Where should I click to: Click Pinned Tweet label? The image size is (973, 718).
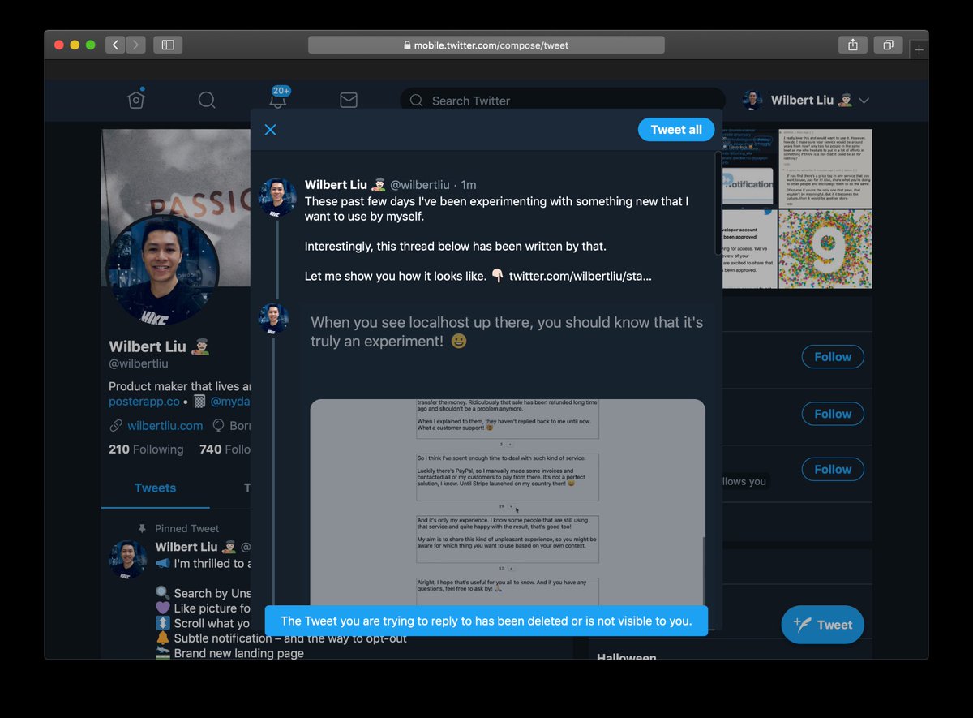[x=187, y=528]
